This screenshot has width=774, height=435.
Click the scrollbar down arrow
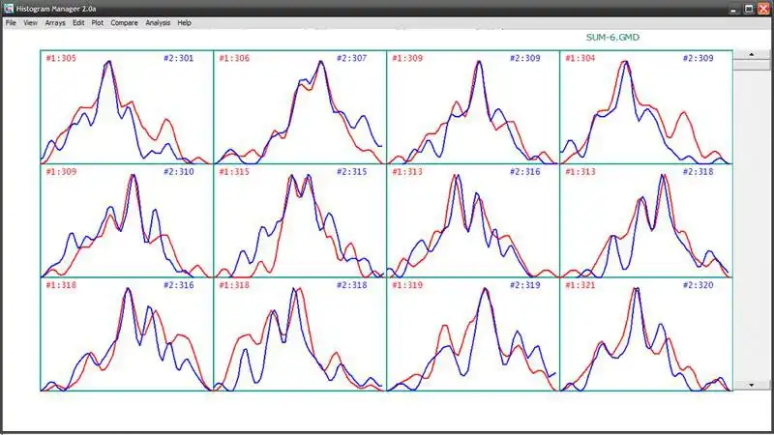[752, 385]
